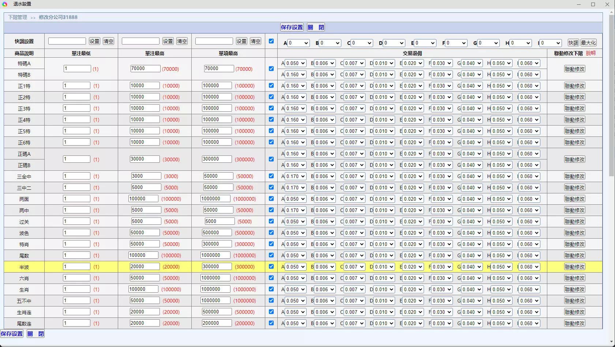Click 設置 under the 單注最低 column
The height and width of the screenshot is (347, 615).
coord(94,41)
